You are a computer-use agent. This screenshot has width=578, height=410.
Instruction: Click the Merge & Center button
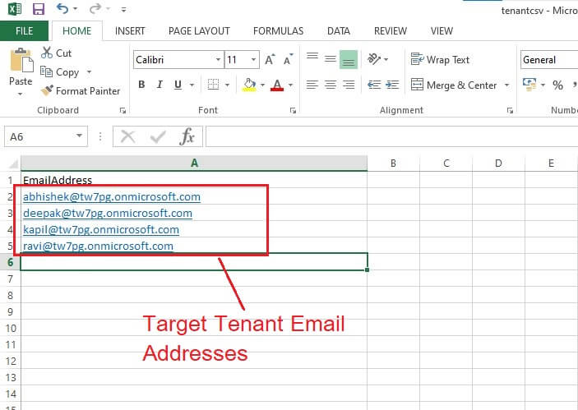462,85
